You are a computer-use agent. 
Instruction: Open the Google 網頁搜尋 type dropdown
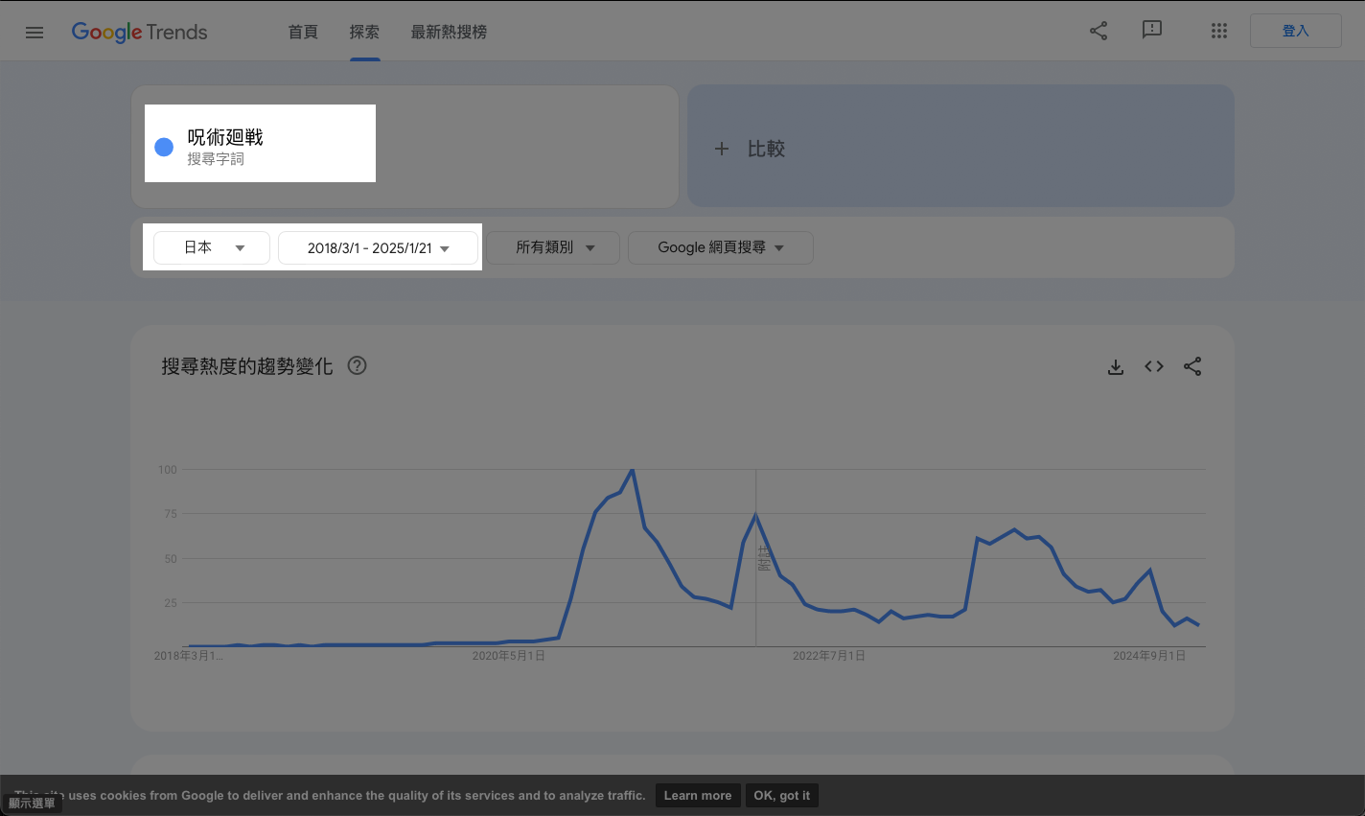tap(721, 247)
